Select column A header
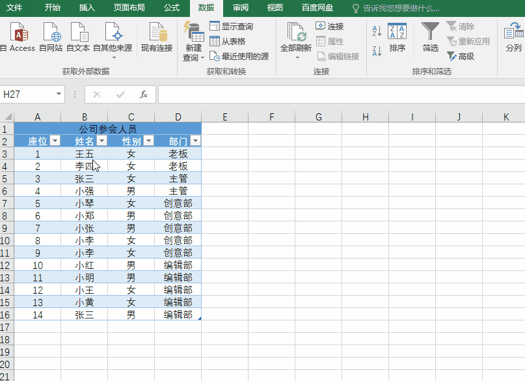This screenshot has width=525, height=381. click(x=38, y=117)
